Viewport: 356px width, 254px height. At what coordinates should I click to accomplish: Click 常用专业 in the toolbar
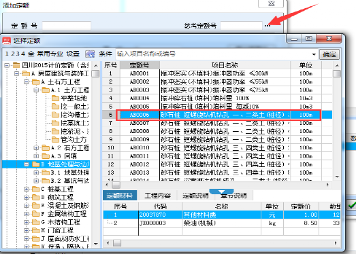click(x=50, y=54)
